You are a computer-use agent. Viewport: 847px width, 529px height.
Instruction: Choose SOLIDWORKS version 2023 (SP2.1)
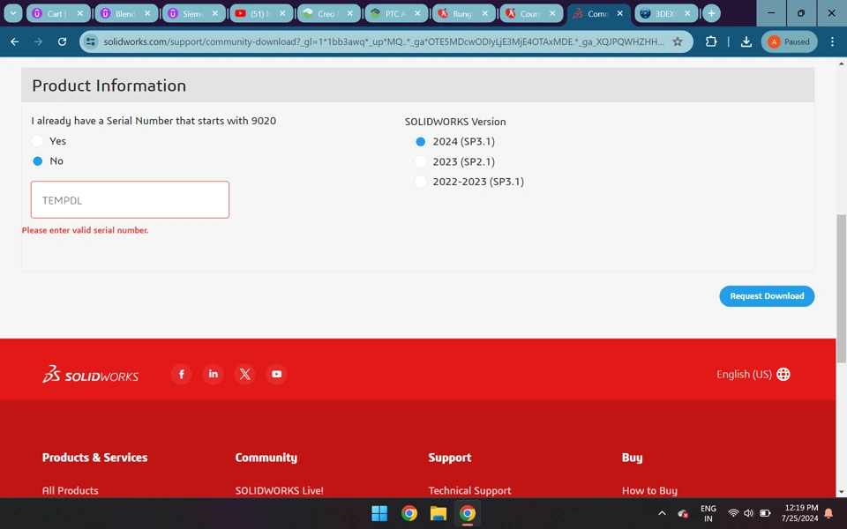[420, 161]
